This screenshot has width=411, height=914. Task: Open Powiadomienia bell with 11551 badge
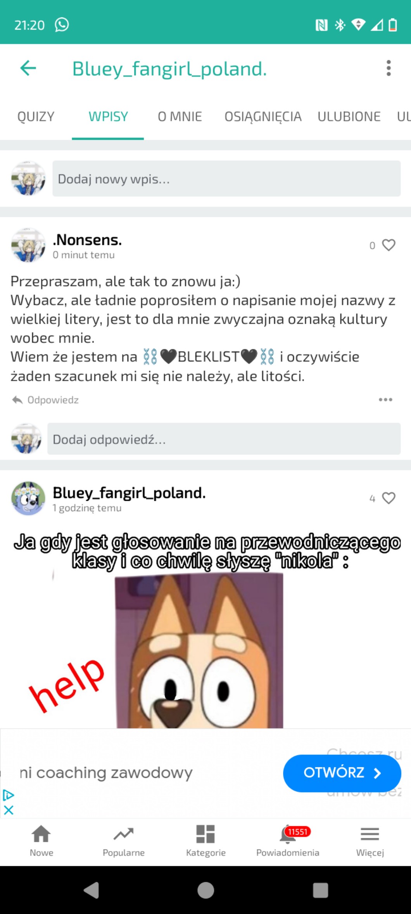pyautogui.click(x=288, y=841)
